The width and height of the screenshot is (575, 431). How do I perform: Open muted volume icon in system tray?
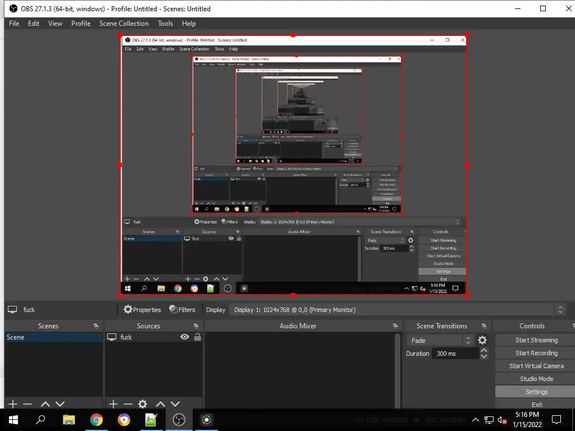[502, 420]
